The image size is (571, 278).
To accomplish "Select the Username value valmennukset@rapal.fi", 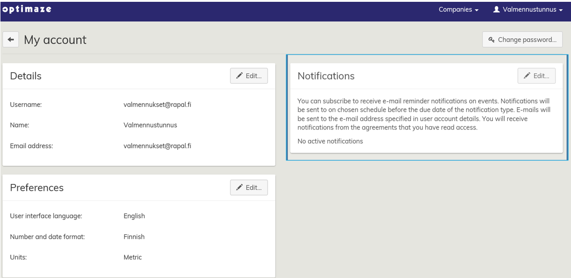I will (x=157, y=104).
